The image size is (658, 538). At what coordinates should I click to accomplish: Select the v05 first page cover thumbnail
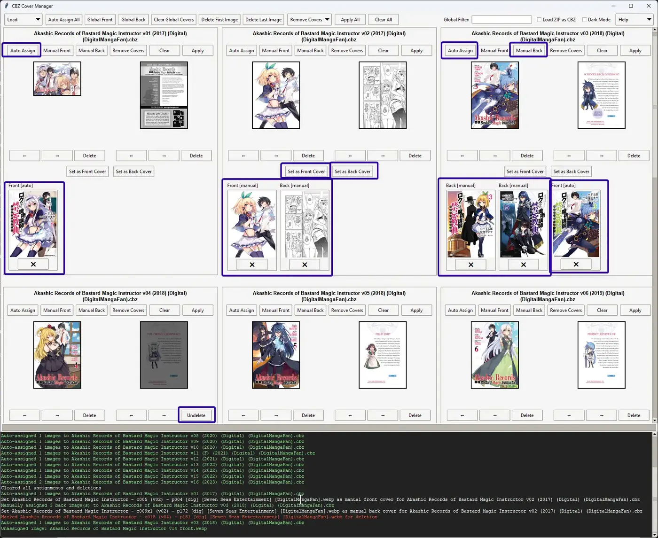tap(276, 355)
